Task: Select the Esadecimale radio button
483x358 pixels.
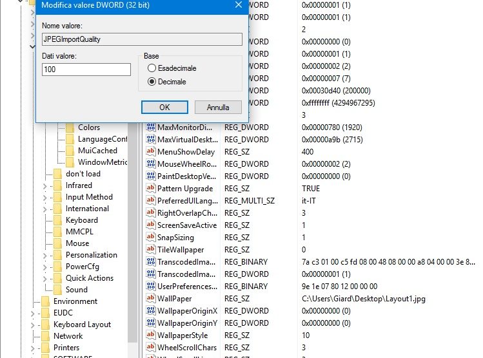Action: (x=152, y=68)
